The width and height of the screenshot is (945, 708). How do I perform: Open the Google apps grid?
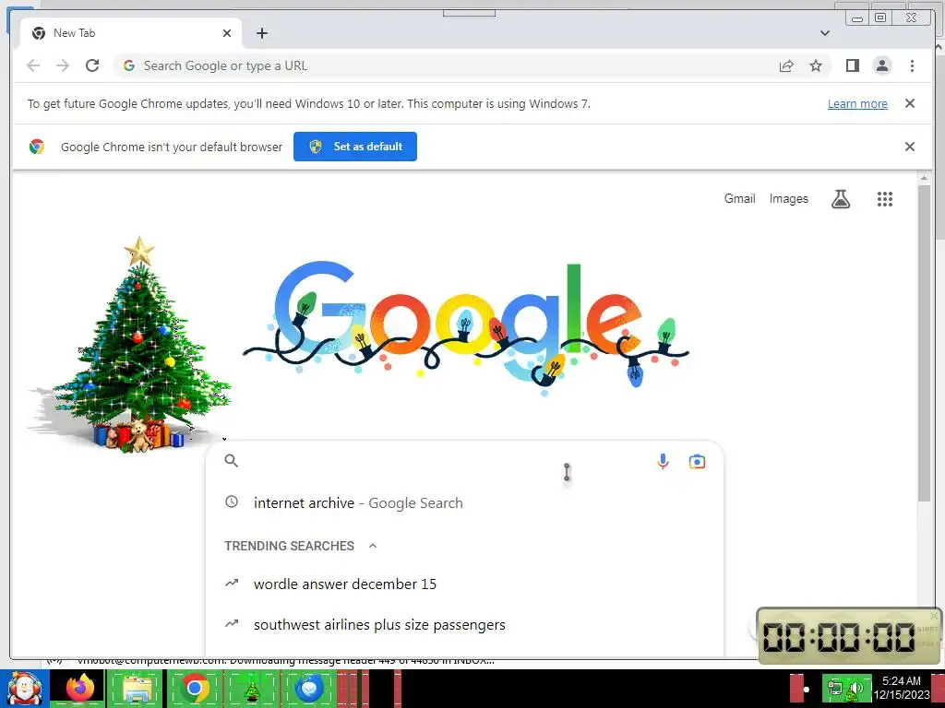point(885,199)
